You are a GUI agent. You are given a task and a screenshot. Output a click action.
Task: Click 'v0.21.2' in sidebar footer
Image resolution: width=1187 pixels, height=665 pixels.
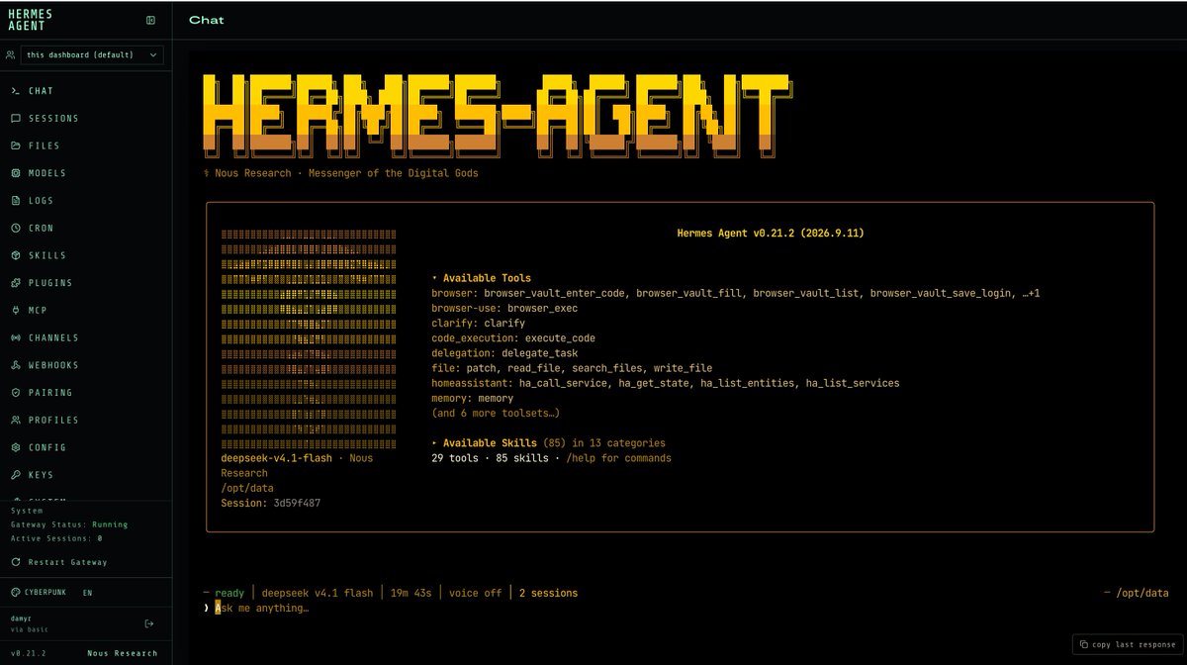click(28, 653)
